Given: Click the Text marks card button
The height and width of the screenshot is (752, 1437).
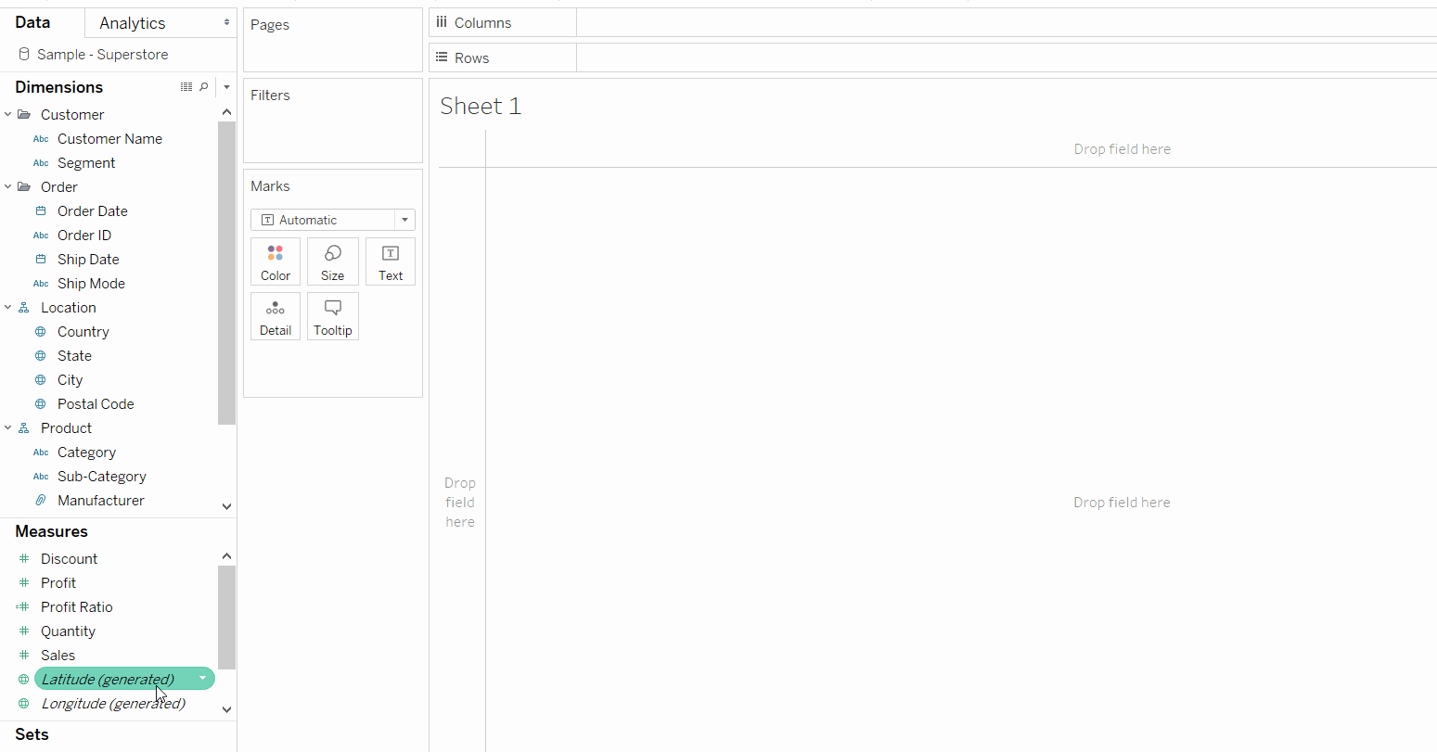Looking at the screenshot, I should [x=391, y=261].
